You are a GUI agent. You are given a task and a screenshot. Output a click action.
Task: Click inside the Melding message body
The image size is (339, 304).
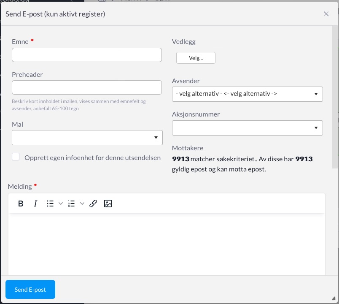167,244
